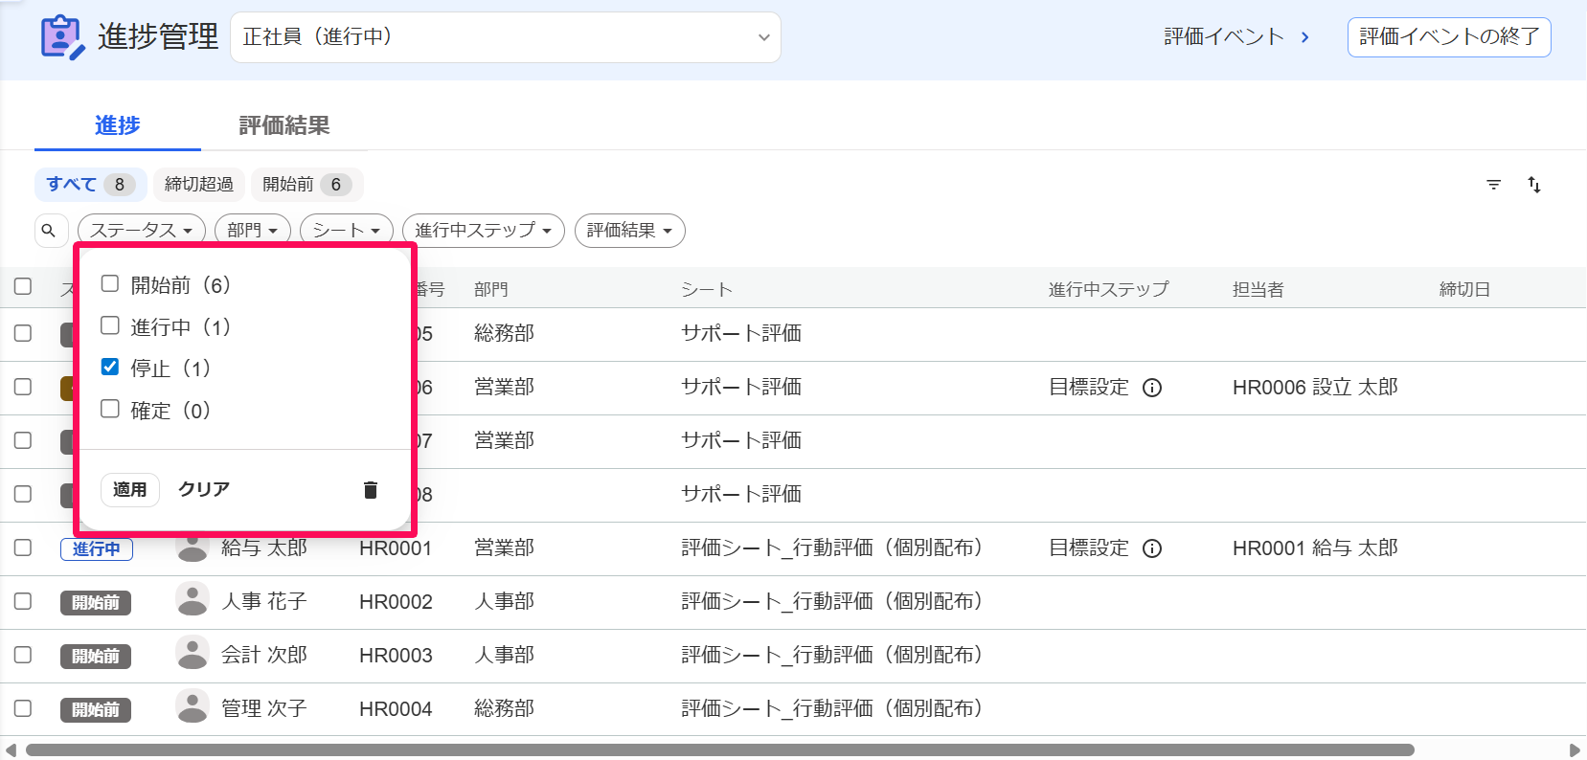Image resolution: width=1587 pixels, height=760 pixels.
Task: Check the 進行中 (1) filter option
Action: pos(110,325)
